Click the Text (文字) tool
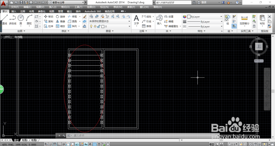 click(x=136, y=20)
